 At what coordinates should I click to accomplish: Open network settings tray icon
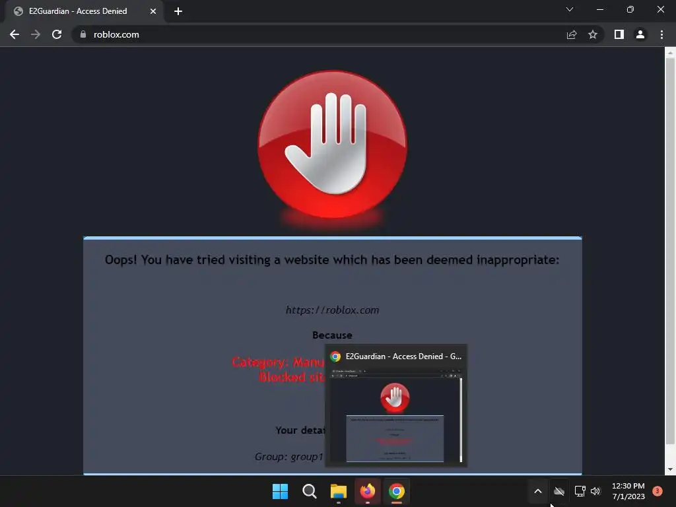tap(580, 491)
